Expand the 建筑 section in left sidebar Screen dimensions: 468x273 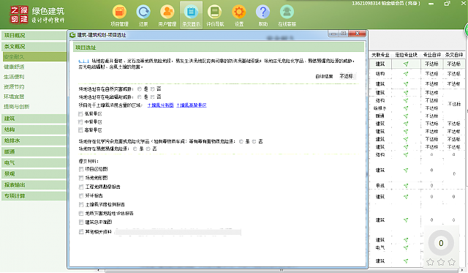click(x=34, y=119)
